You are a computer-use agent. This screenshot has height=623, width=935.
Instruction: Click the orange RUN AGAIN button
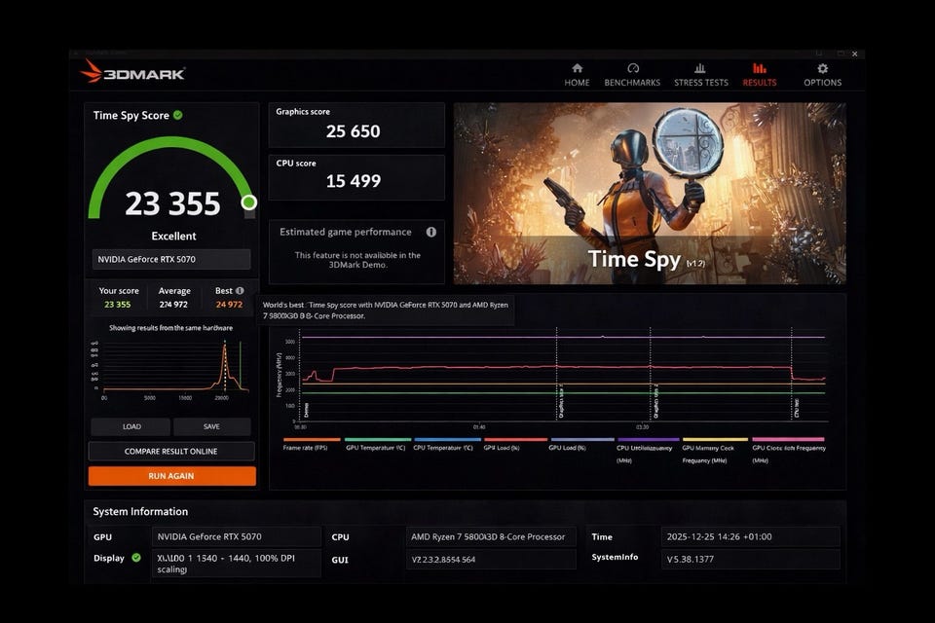[171, 476]
